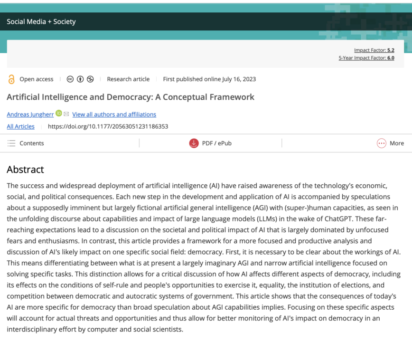Screen dimensions: 412x342
Task: Click the NonCommercial license icon
Action: 90,79
